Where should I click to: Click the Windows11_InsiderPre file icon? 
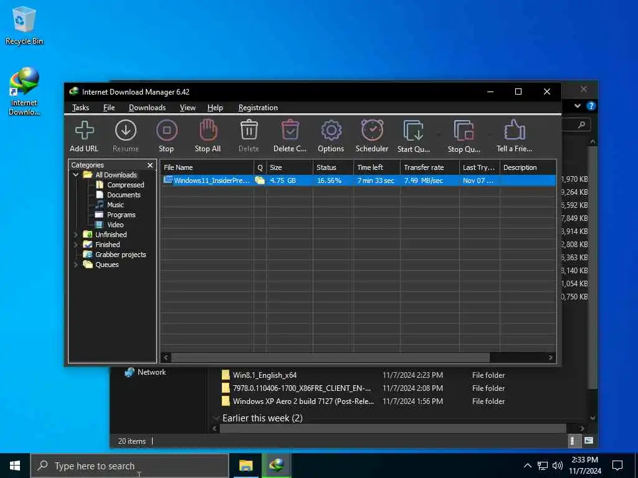pos(168,180)
